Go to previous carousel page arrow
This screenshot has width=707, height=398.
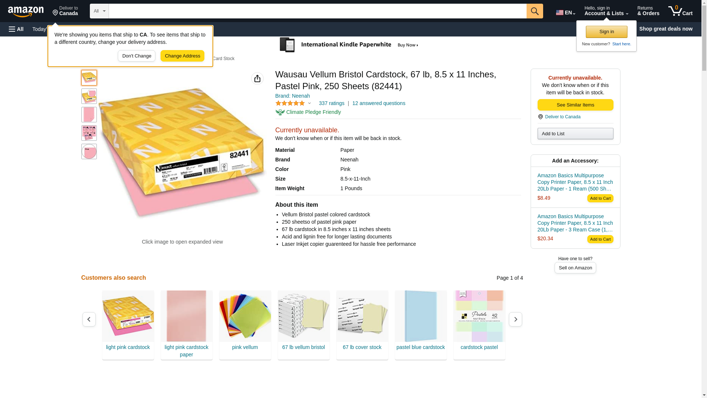[x=89, y=319]
